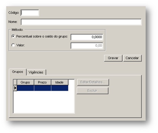Click the Código input field
This screenshot has width=158, height=133.
30,13
